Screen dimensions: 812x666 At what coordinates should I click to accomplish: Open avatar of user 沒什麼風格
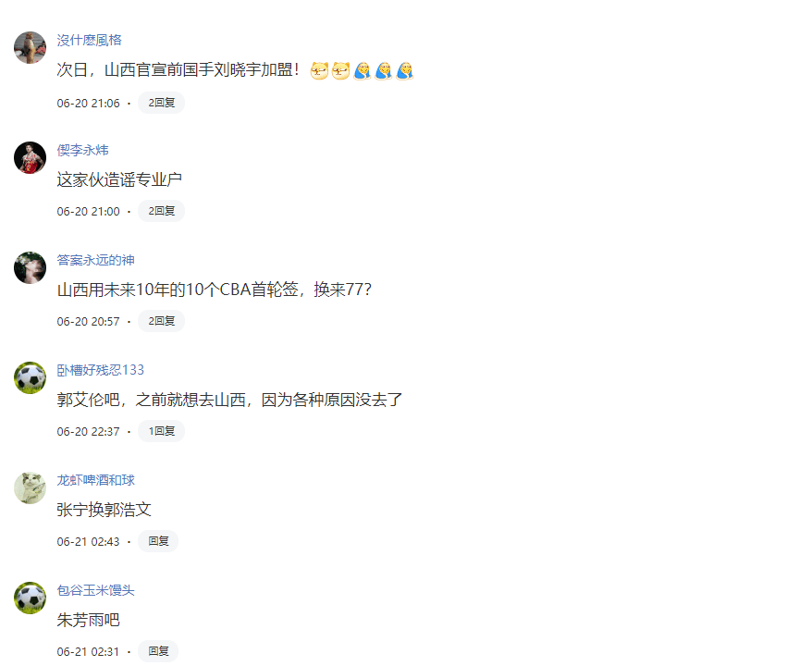30,48
